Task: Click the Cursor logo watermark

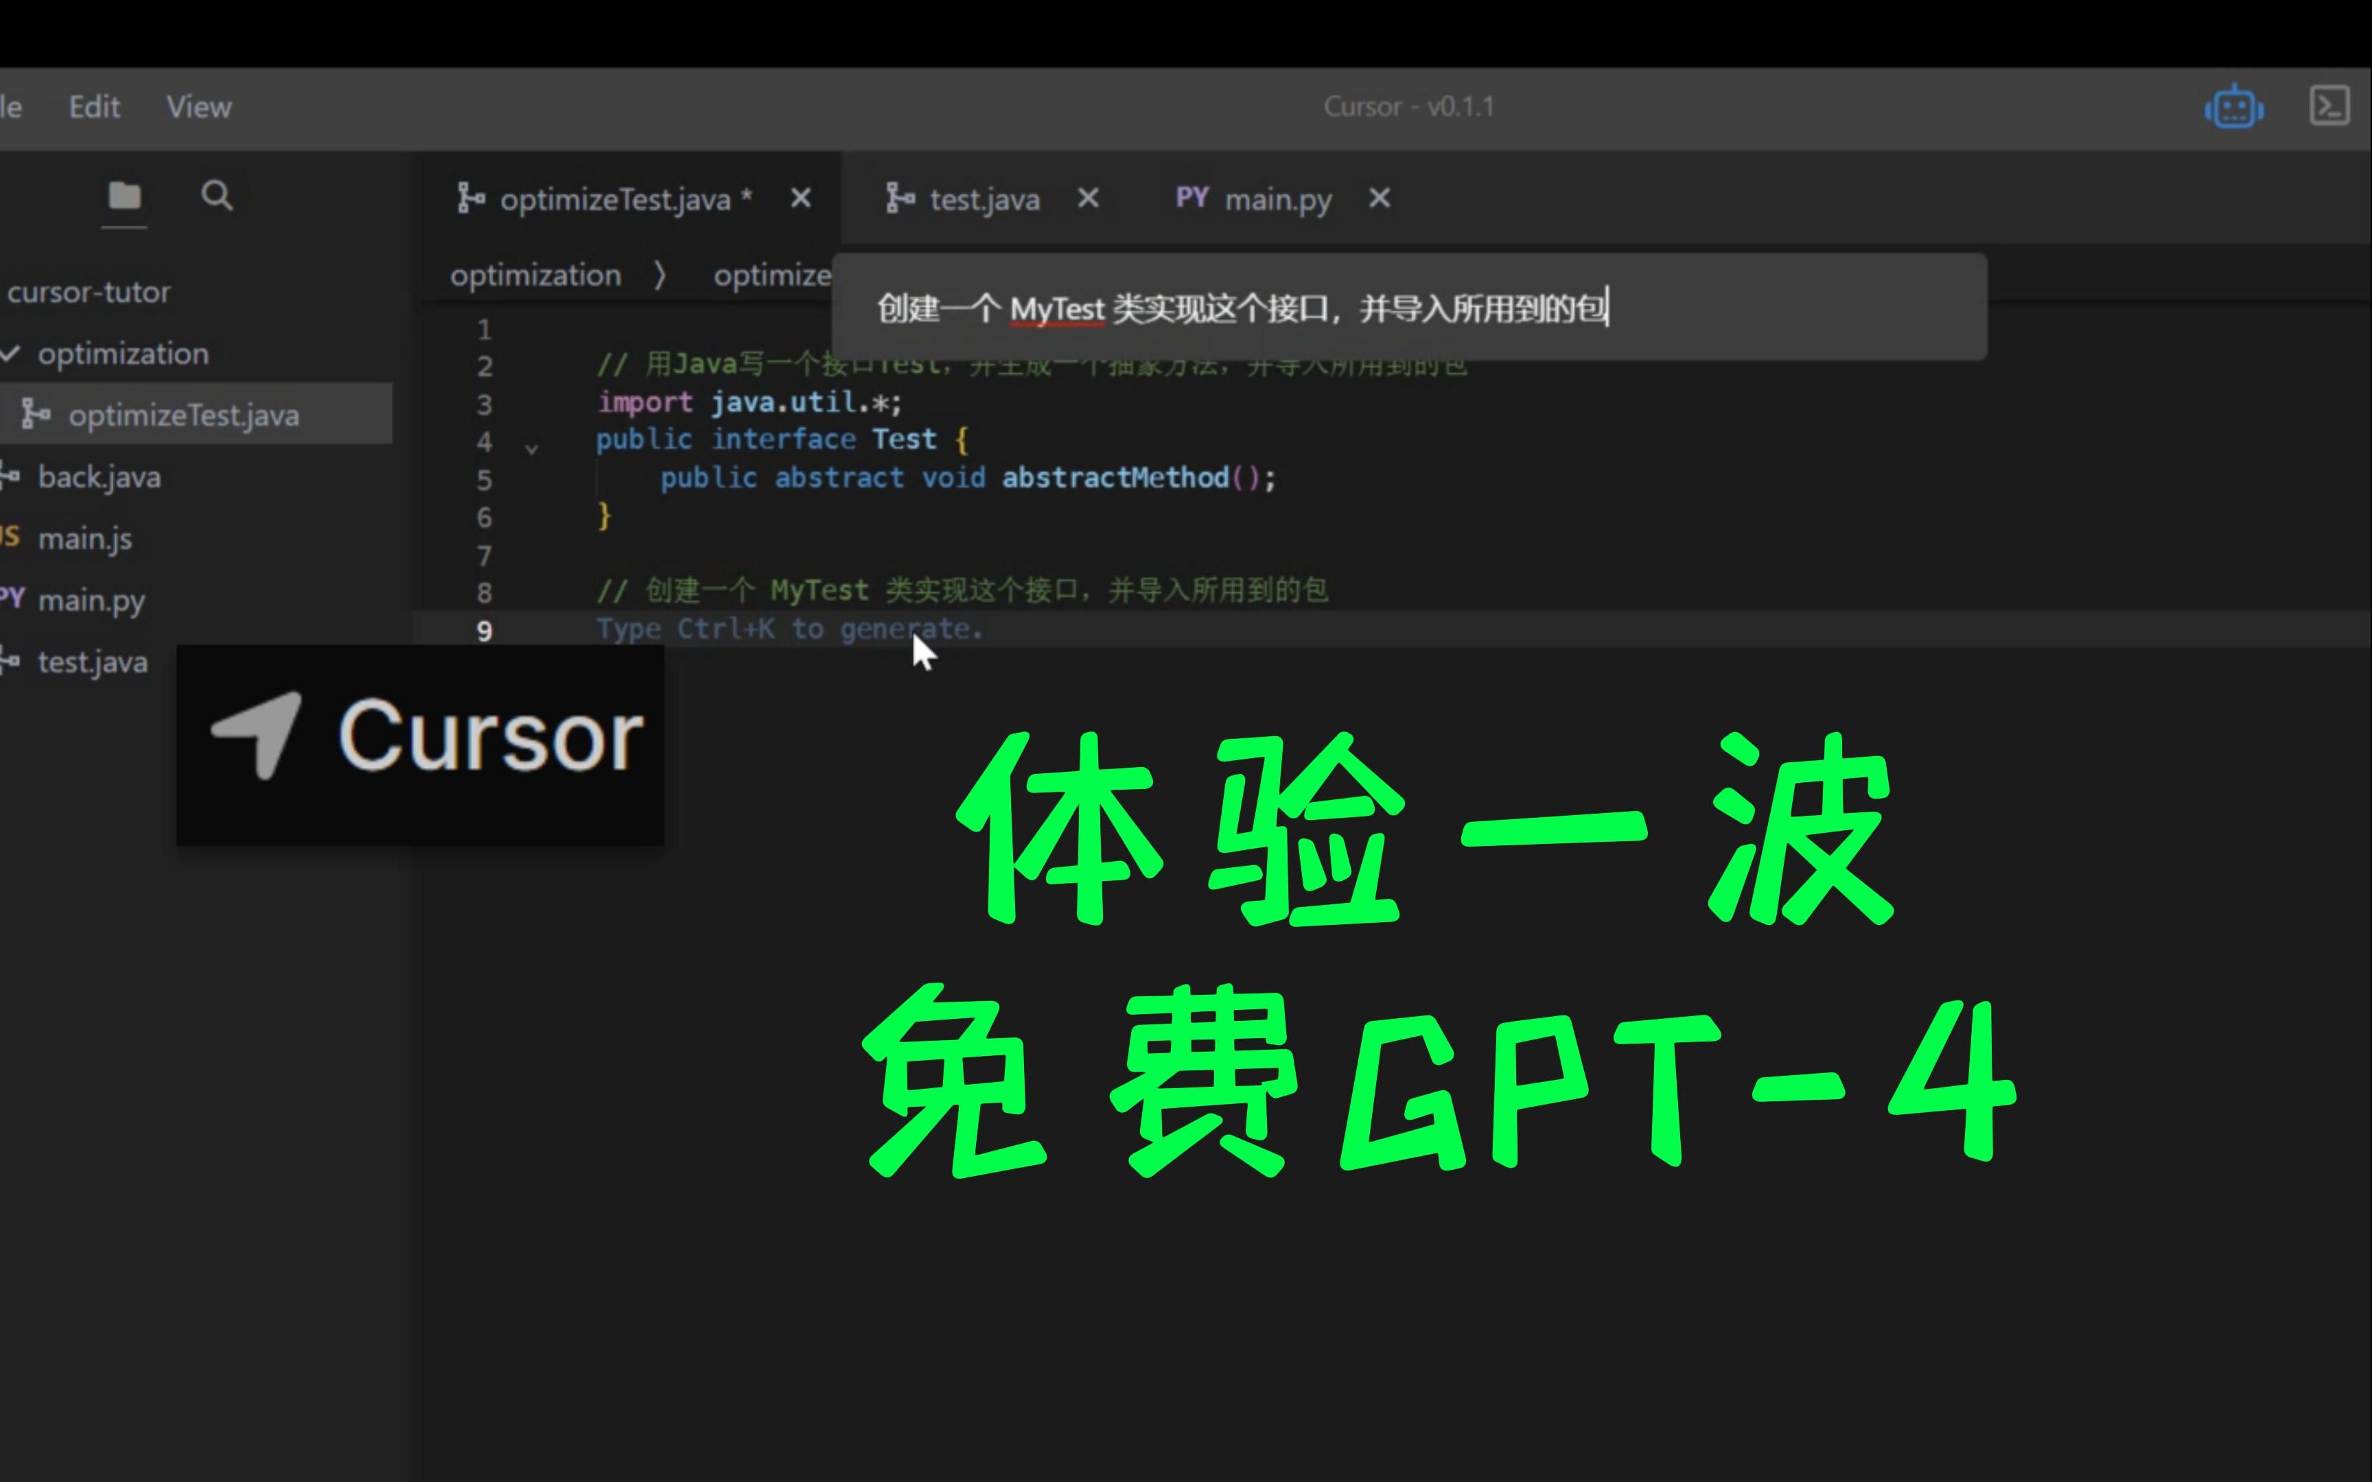Action: pyautogui.click(x=421, y=742)
